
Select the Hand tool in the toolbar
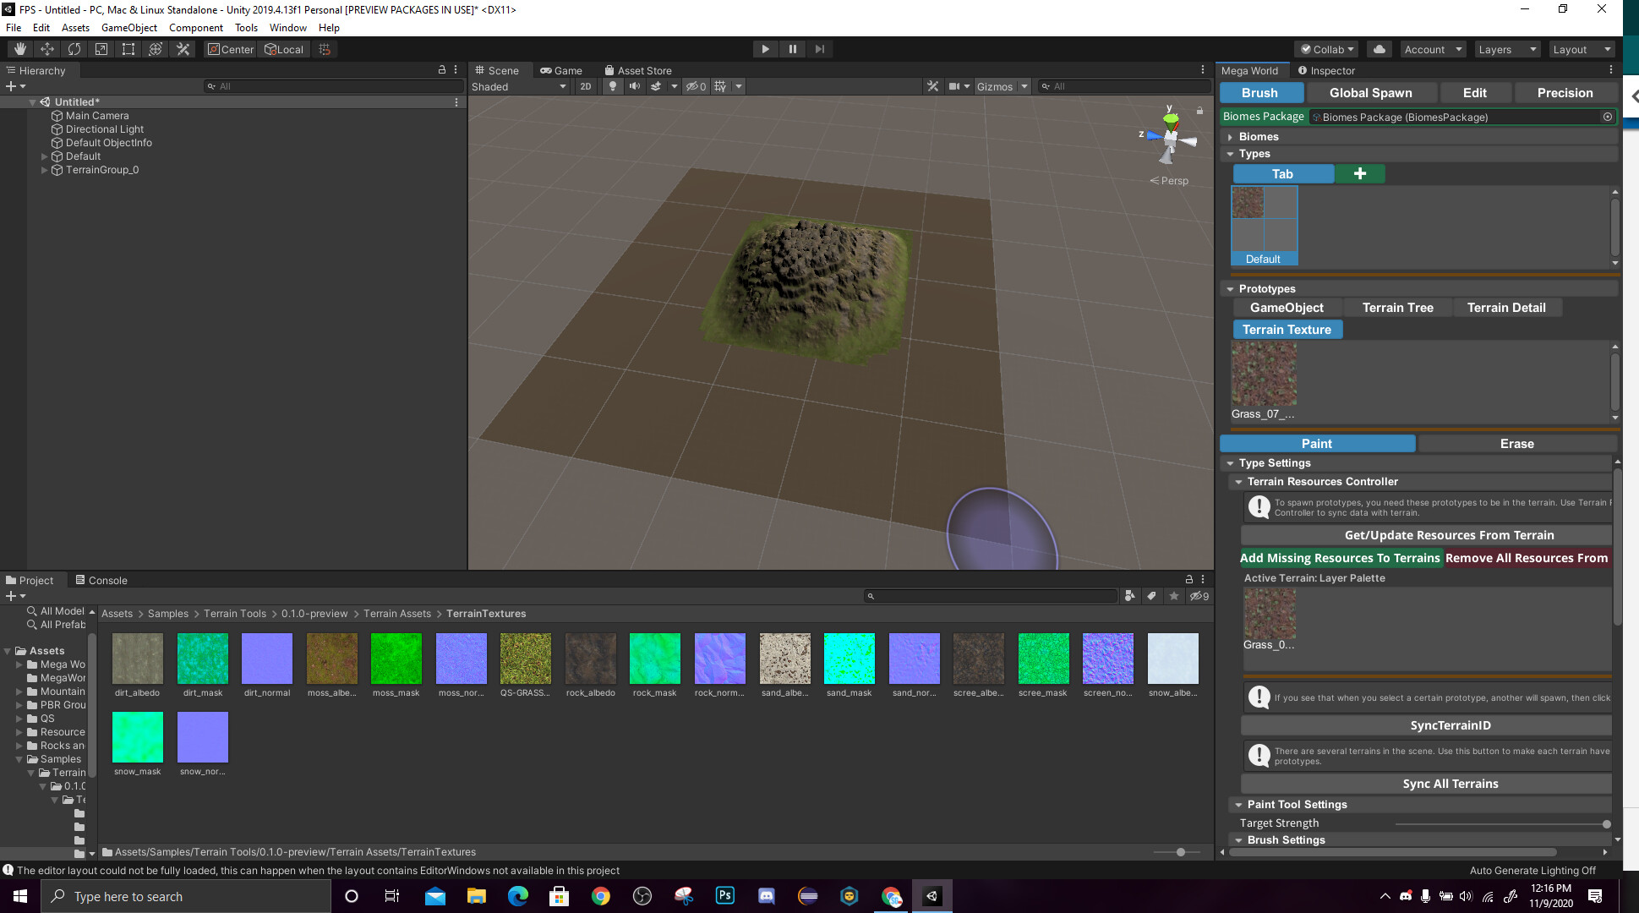[19, 48]
